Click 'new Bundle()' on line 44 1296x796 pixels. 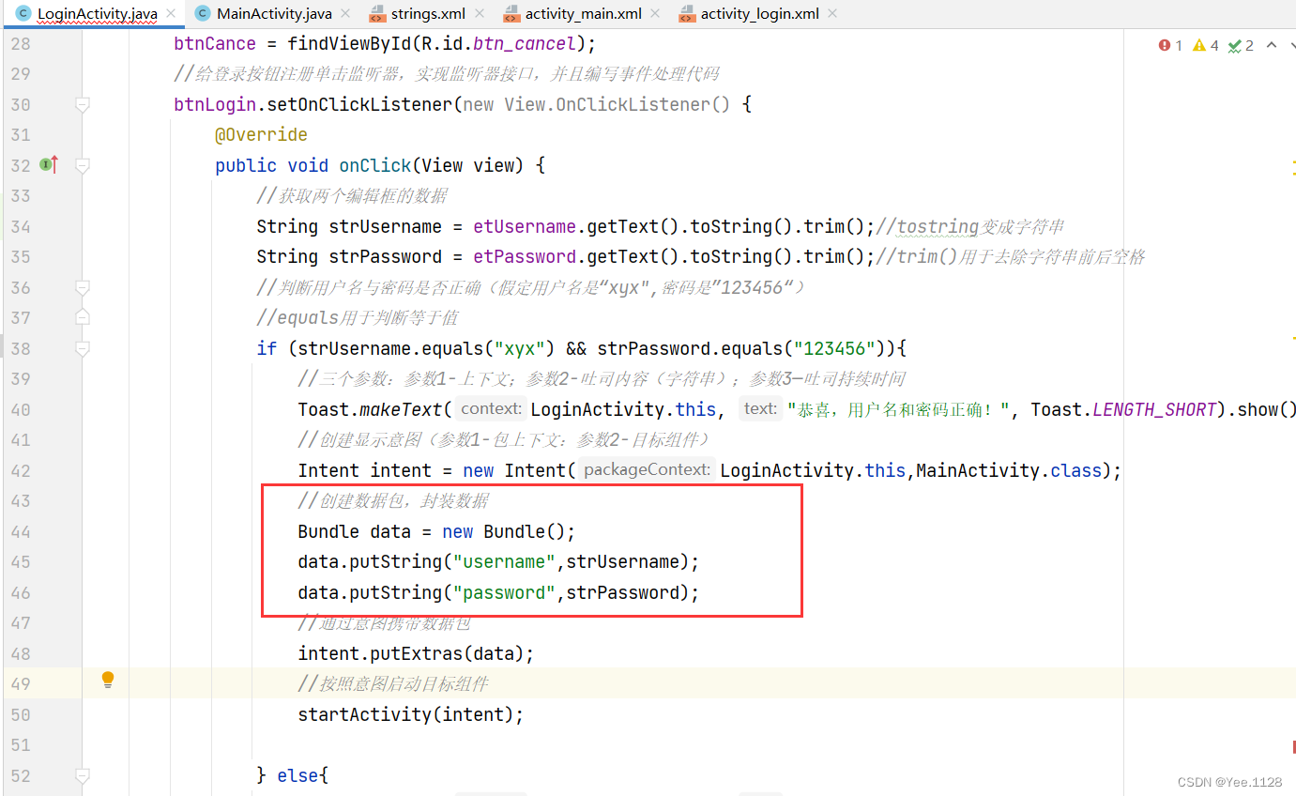pyautogui.click(x=504, y=531)
